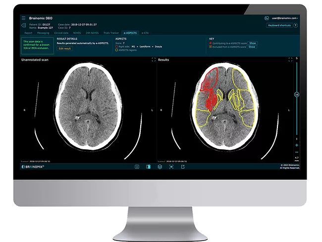Click the case date 2018-12-27 09:01:27
Screen dimensions: 322x242
[84, 24]
